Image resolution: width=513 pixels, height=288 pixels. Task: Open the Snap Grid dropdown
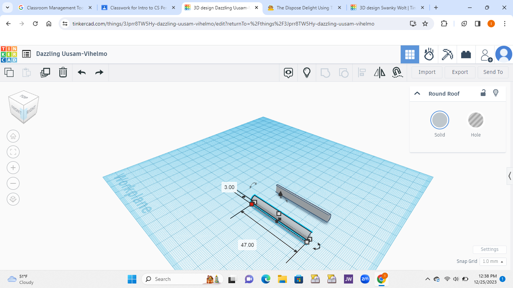493,261
